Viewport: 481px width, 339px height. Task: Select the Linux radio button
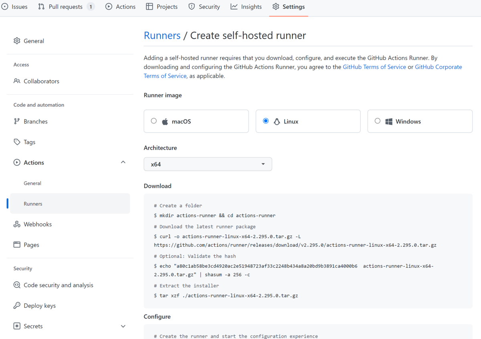266,121
